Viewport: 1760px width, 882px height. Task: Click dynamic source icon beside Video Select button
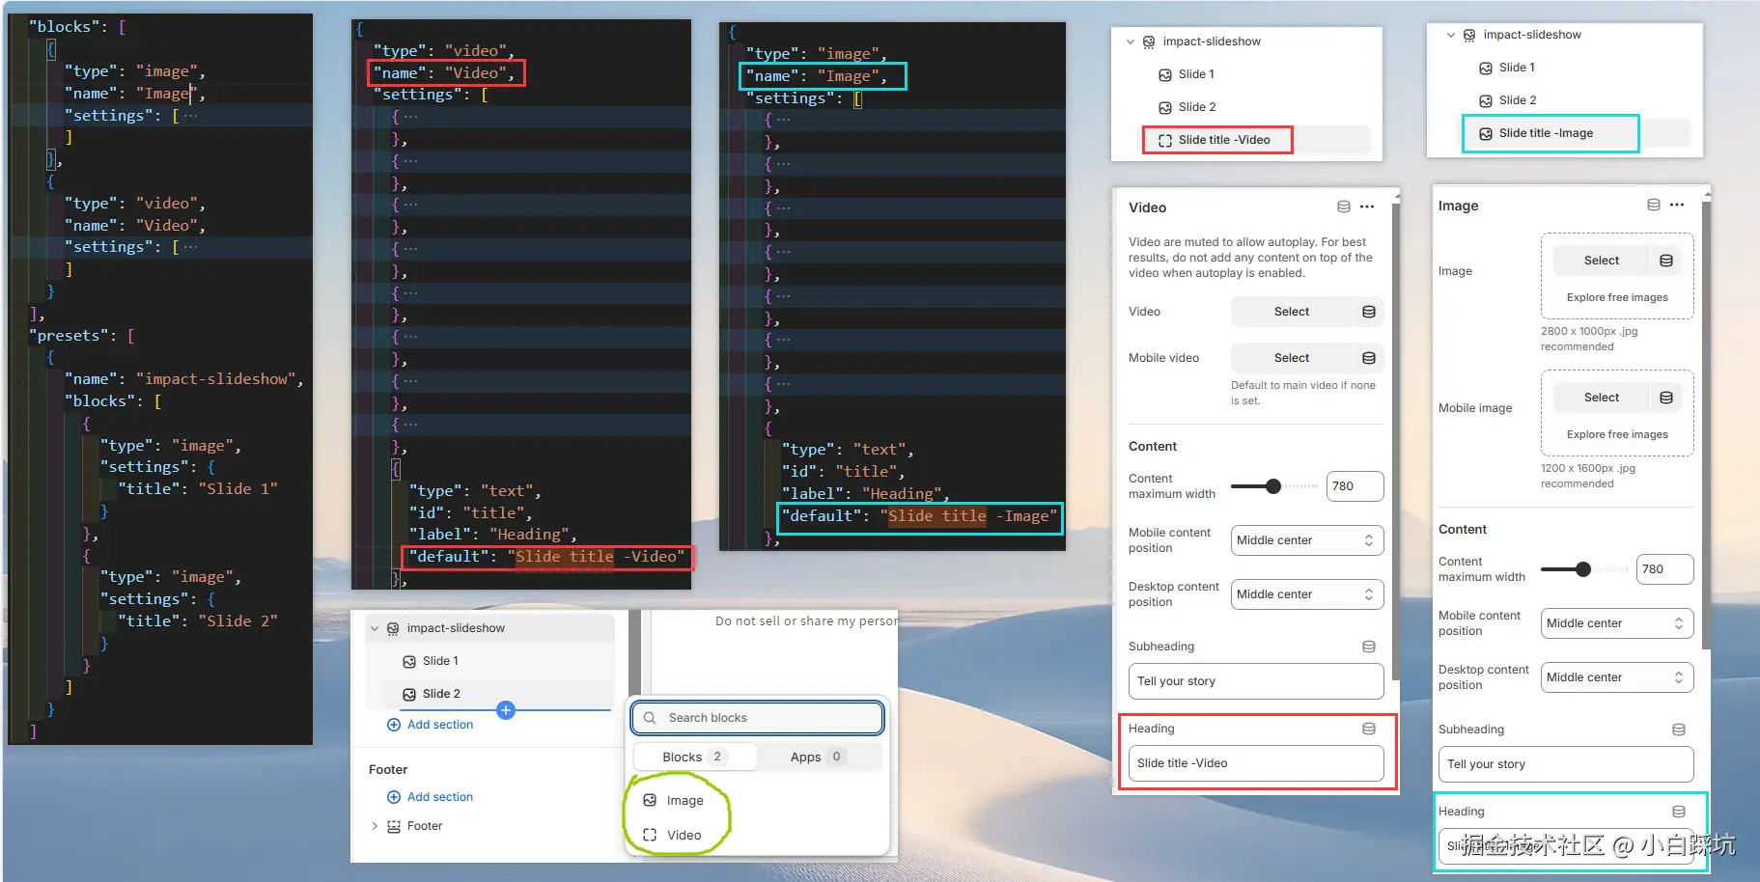(1368, 312)
